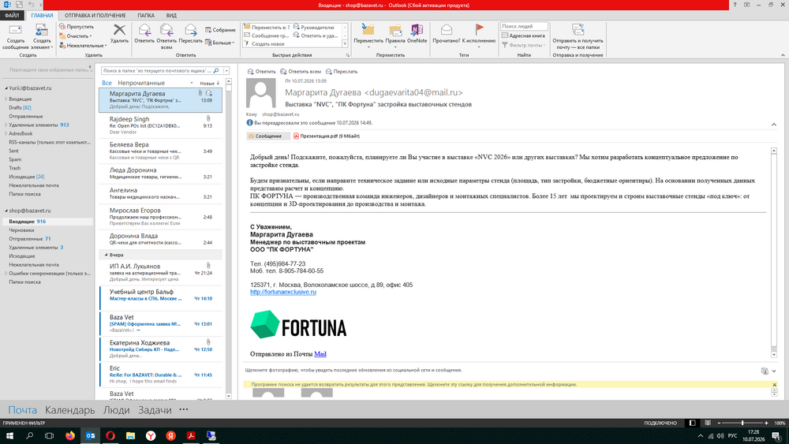Click the Mail link in signature
This screenshot has width=789, height=444.
tap(320, 354)
